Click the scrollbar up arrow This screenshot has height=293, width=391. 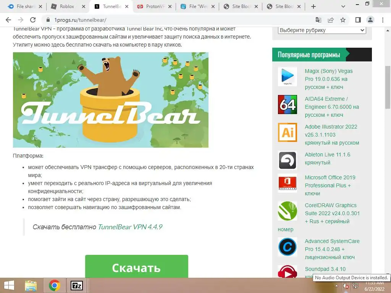click(x=388, y=31)
